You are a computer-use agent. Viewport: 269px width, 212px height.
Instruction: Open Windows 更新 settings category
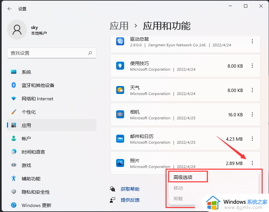[x=52, y=205]
